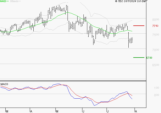Click the BBands legend label

[x=14, y=1]
